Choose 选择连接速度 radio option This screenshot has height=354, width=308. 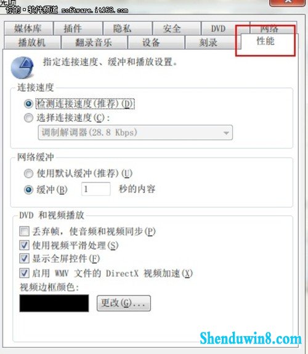(28, 118)
